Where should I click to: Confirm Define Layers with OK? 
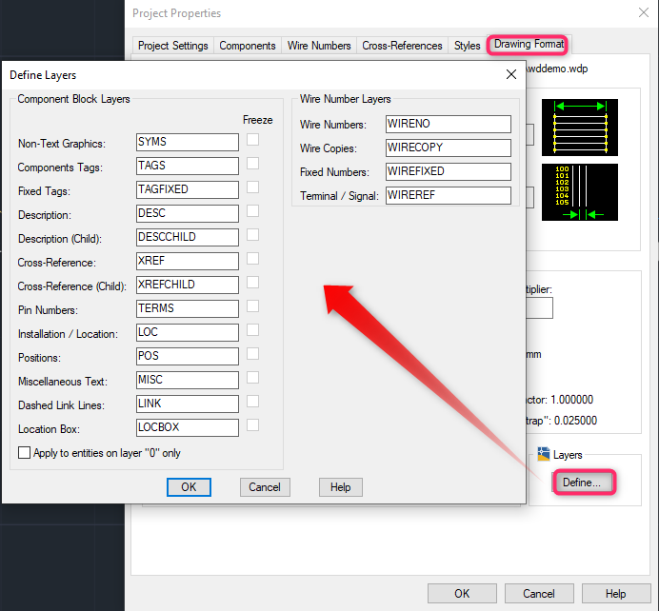(x=189, y=487)
